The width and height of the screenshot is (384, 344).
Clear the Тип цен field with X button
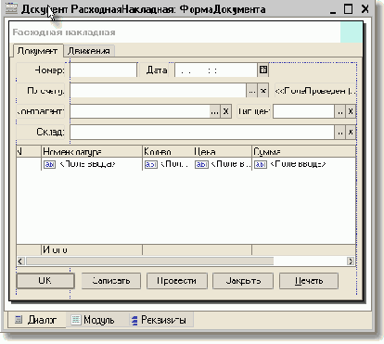(351, 111)
